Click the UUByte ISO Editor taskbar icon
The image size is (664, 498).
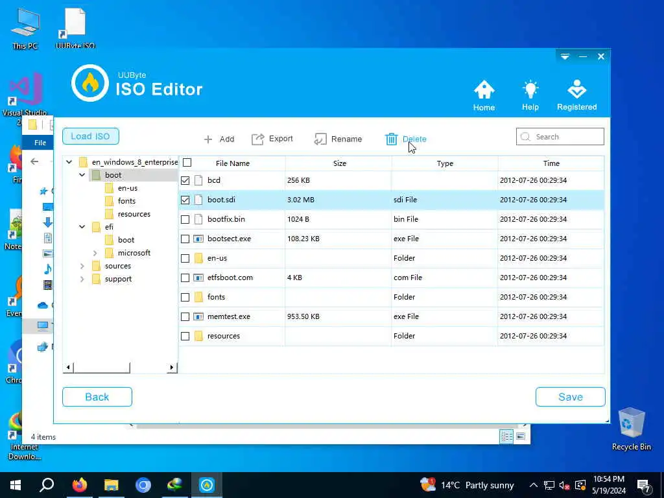pos(207,485)
